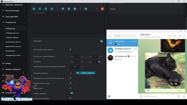Click the pen edit icon in toolbar
The height and width of the screenshot is (105, 187).
click(52, 9)
